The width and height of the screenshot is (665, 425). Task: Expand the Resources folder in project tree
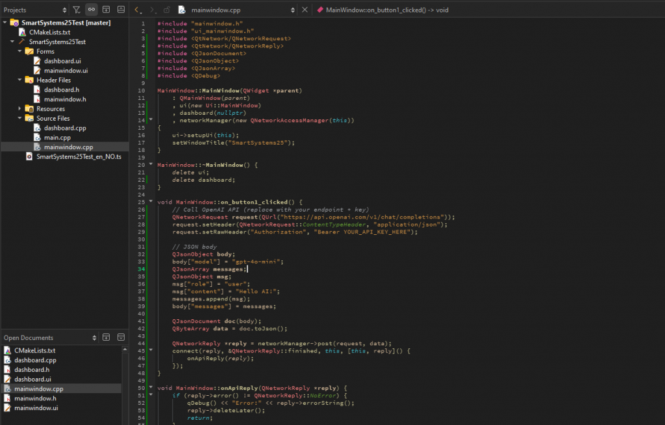(20, 109)
